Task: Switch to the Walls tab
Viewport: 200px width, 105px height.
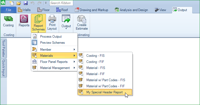Action: point(24,10)
